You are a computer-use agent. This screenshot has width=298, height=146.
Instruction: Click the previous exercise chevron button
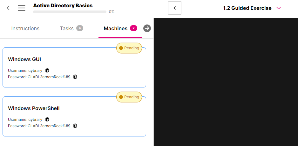[175, 8]
